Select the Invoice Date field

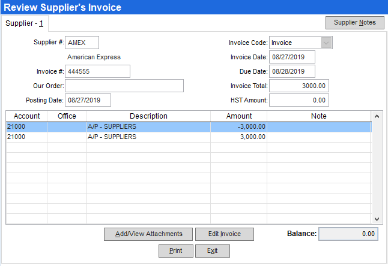point(292,57)
